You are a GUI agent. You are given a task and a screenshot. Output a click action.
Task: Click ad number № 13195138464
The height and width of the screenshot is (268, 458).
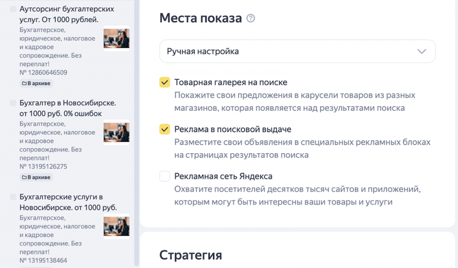(x=44, y=261)
